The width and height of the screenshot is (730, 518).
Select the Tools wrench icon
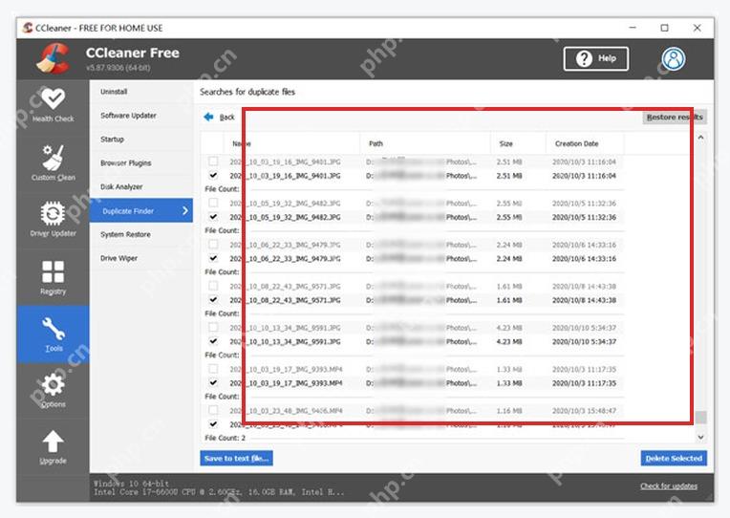(54, 329)
